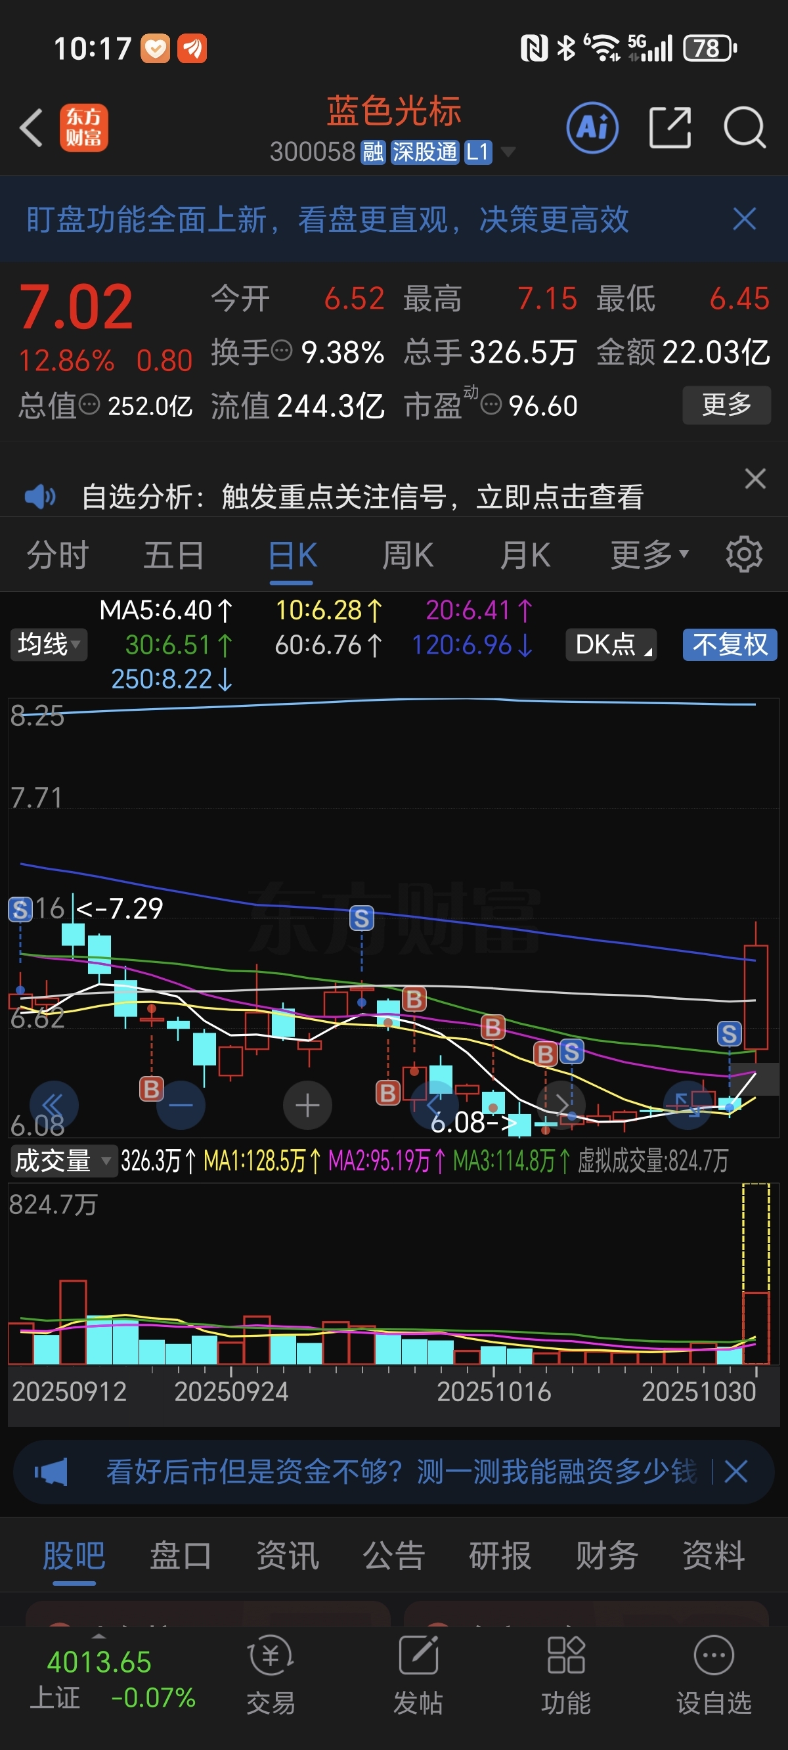Tap the megaphone icon in promotion banner
This screenshot has height=1750, width=788.
tap(51, 1471)
